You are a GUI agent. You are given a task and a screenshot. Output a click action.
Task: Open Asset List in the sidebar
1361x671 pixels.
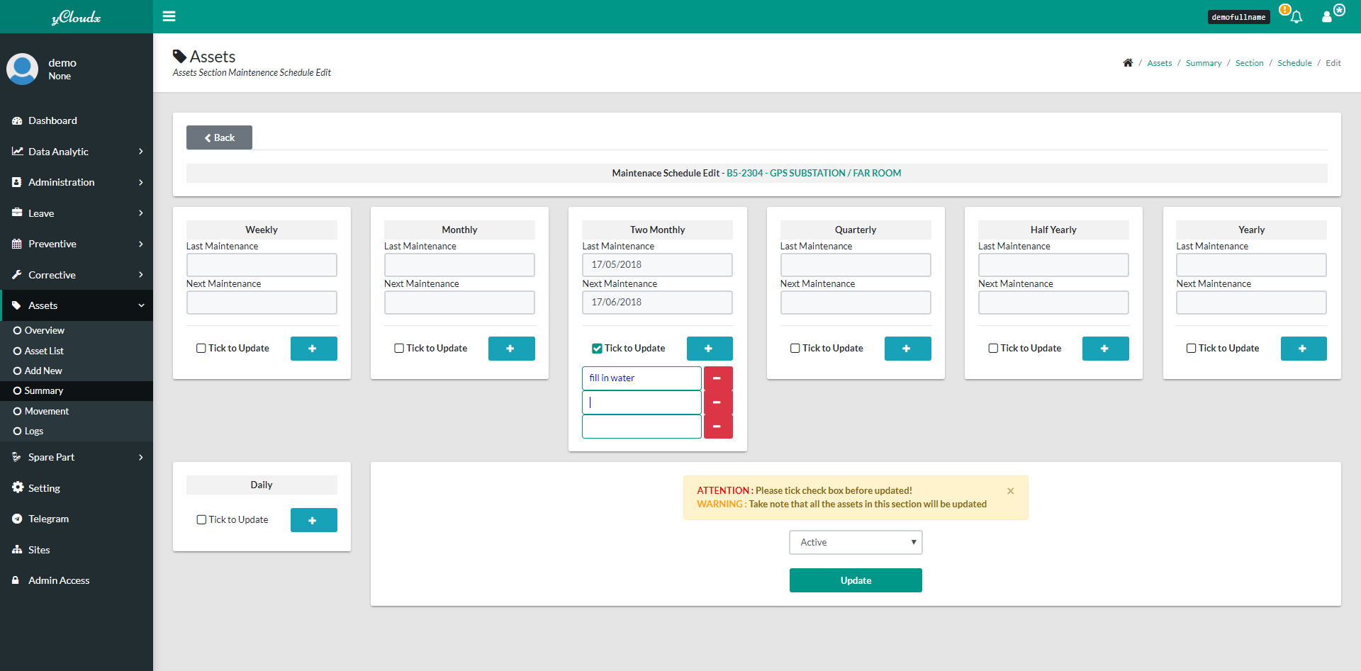click(44, 351)
